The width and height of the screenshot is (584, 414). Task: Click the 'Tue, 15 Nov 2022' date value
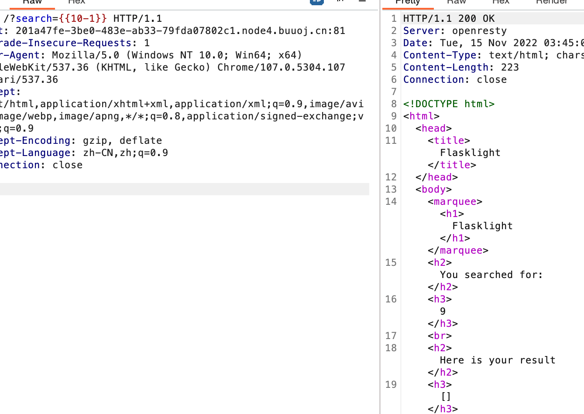coord(488,43)
